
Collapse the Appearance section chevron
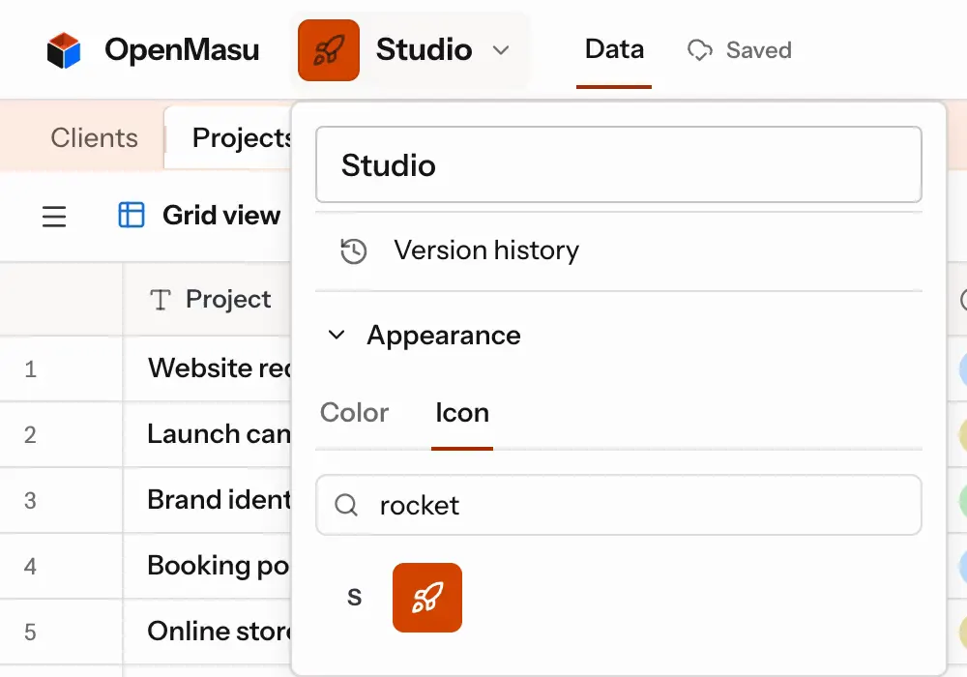pos(337,336)
